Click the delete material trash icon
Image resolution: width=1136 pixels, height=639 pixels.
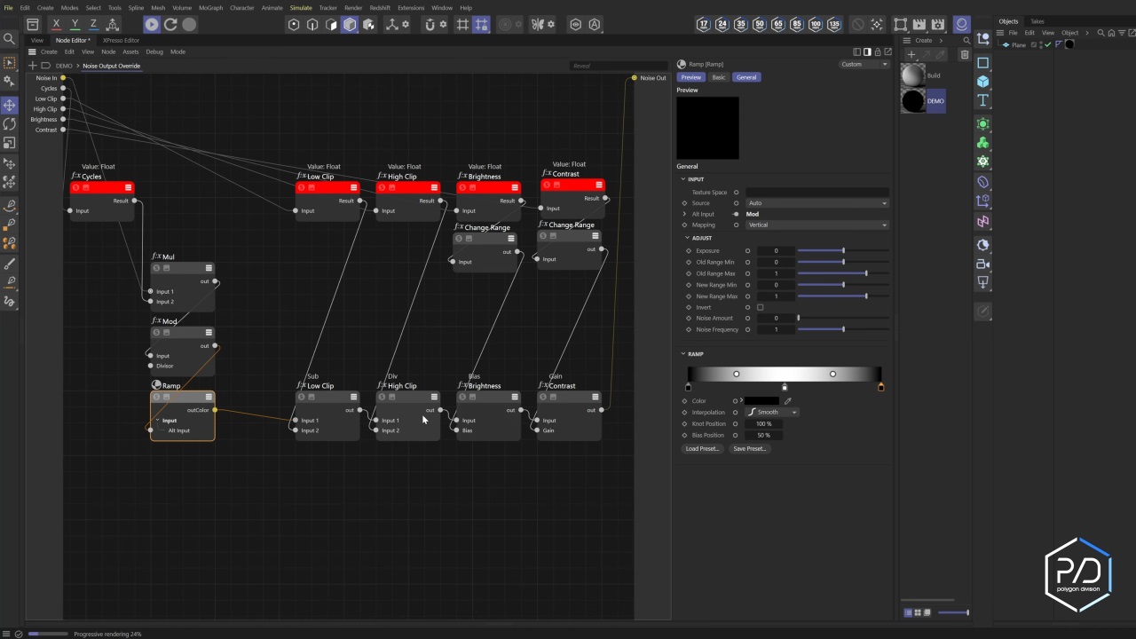coord(965,55)
